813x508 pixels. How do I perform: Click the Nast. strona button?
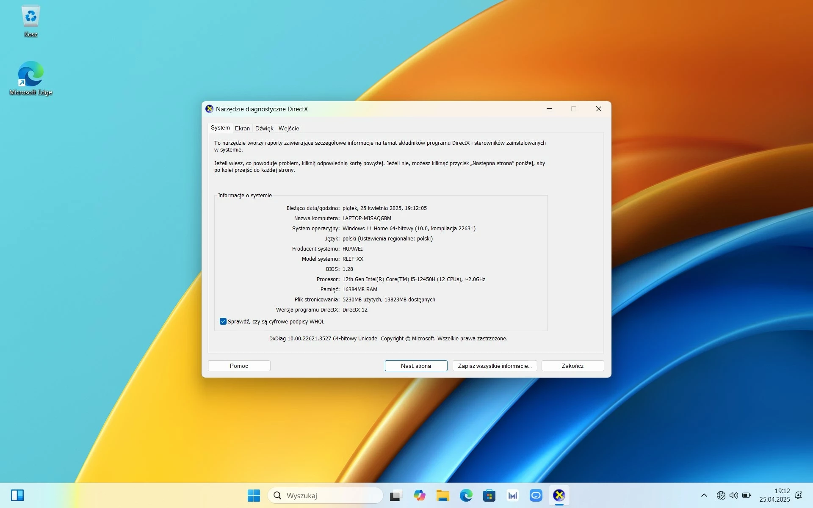coord(416,366)
